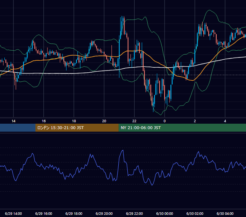246x217 pixels.
Task: Click the 22 hour axis label
Action: (x=134, y=121)
